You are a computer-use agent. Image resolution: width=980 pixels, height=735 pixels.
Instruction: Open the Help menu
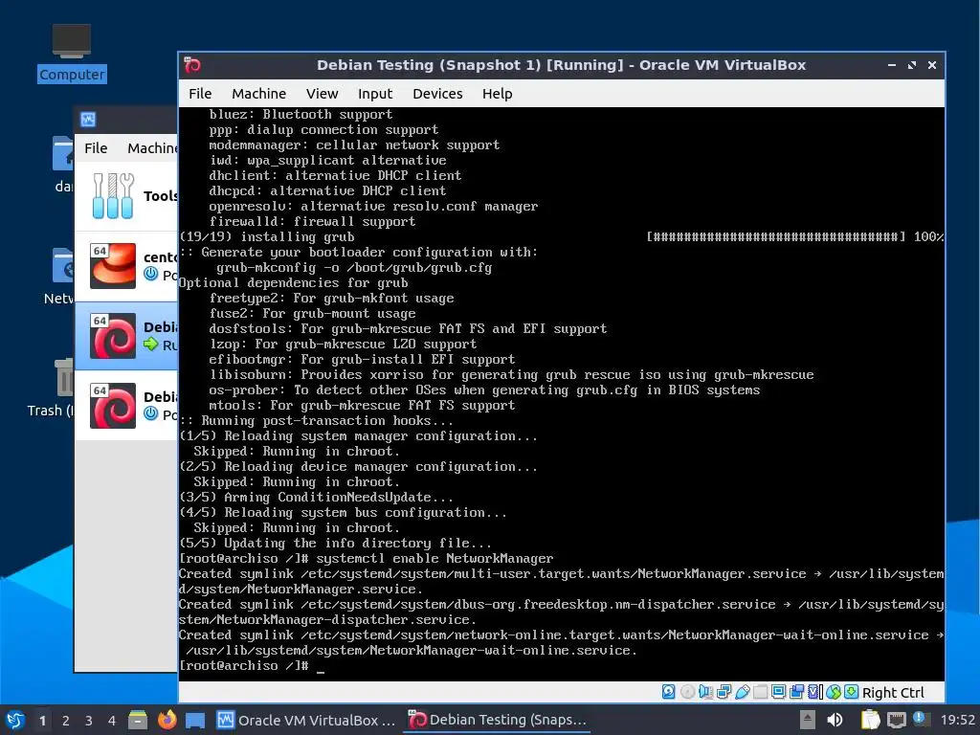[497, 94]
